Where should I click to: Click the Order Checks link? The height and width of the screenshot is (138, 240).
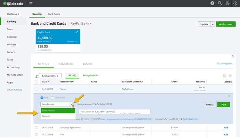(x=14, y=90)
